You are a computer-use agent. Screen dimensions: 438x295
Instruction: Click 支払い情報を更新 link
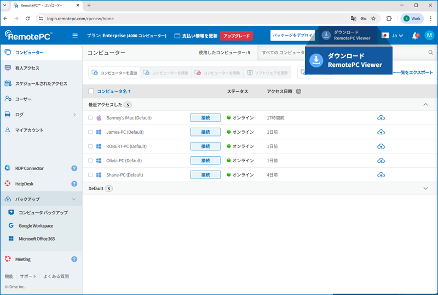(196, 36)
